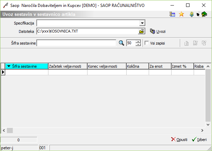Click the record count field showing 50
The width and height of the screenshot is (212, 151).
tap(131, 43)
